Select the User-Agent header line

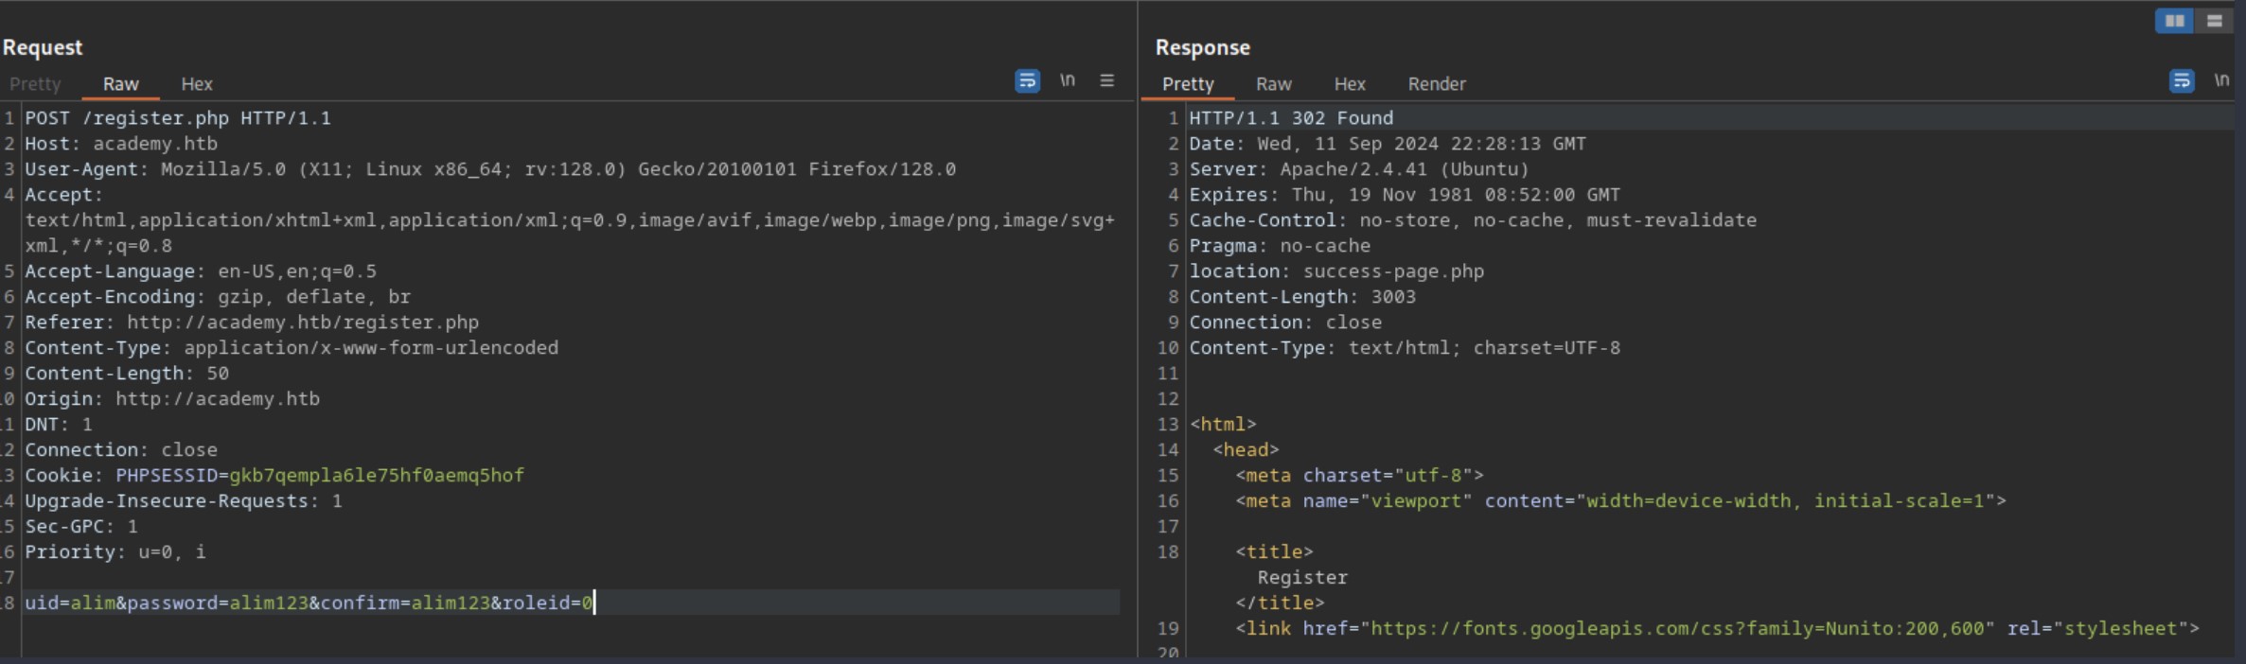point(490,169)
